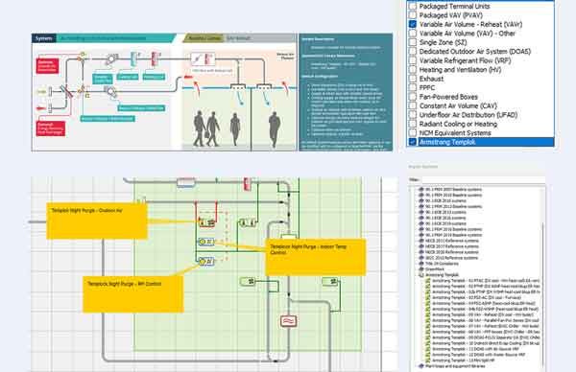Expand 90.1 ECB 2010 systems node

(x=421, y=200)
